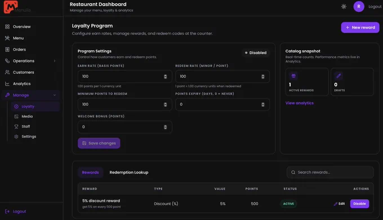Adjust Minimum Points to Redeem stepper
The height and width of the screenshot is (220, 383).
[166, 105]
